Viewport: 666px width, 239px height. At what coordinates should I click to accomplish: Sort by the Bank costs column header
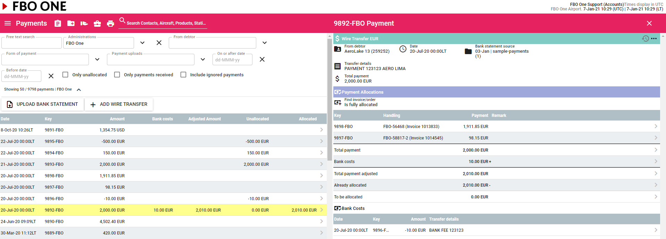click(163, 119)
